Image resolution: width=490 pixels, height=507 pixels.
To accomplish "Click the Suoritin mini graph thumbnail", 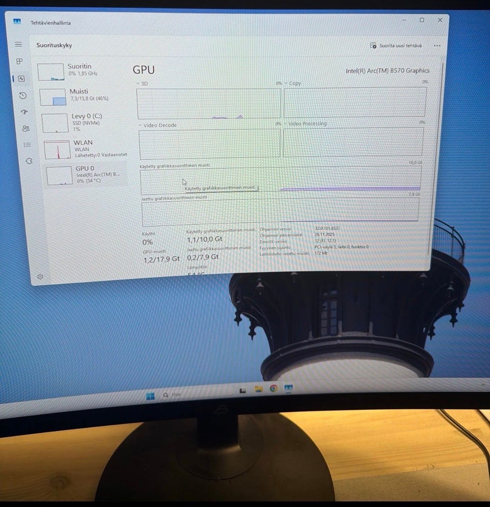I will (51, 72).
